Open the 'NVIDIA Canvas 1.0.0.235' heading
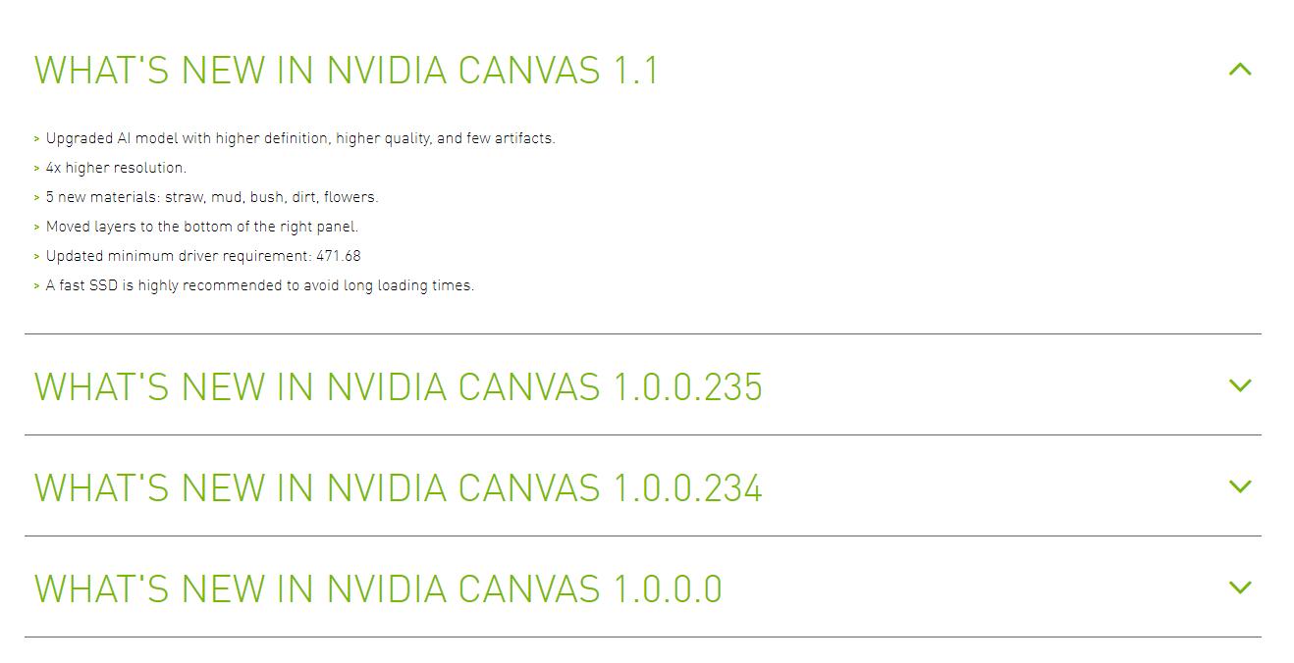The width and height of the screenshot is (1294, 663). (x=398, y=386)
